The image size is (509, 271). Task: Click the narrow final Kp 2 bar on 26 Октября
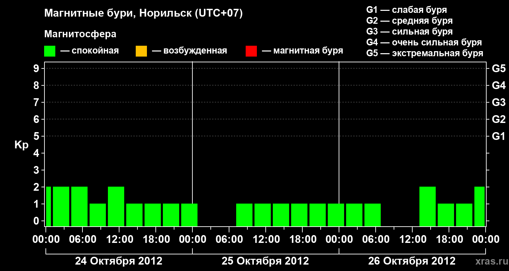479,206
